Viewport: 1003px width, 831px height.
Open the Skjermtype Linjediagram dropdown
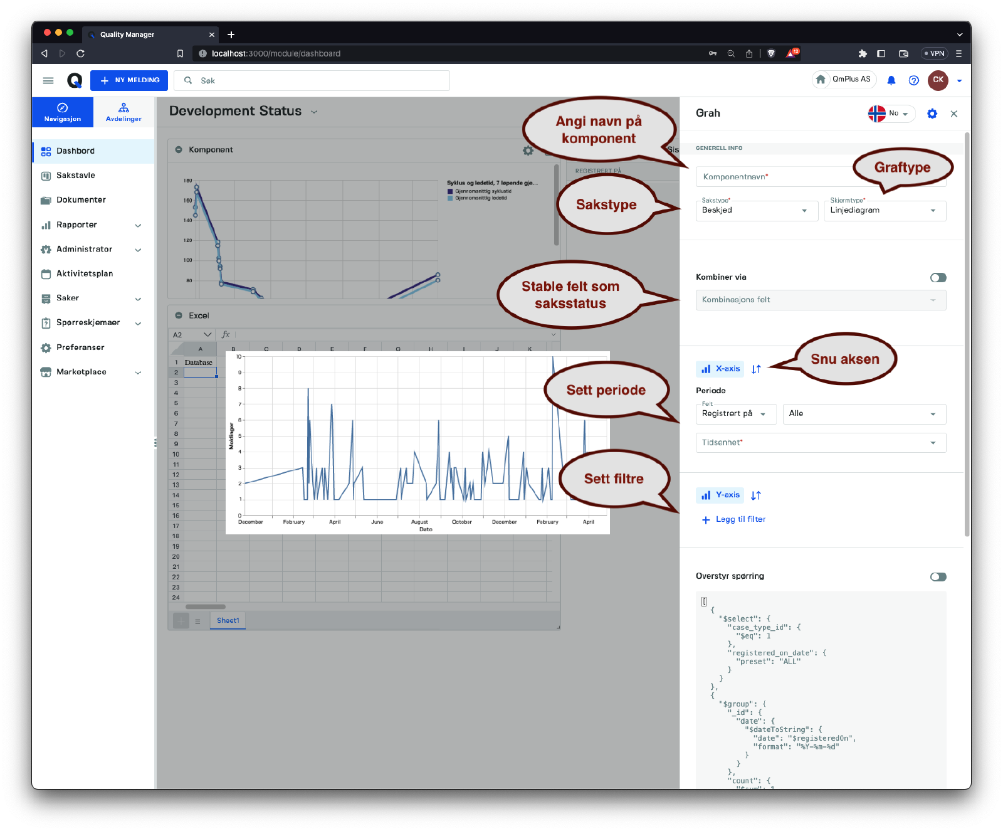(884, 211)
